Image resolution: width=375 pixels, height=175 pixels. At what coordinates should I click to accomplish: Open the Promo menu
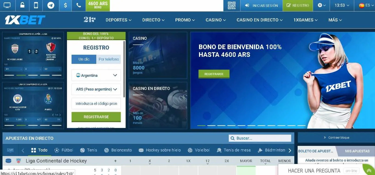[185, 20]
